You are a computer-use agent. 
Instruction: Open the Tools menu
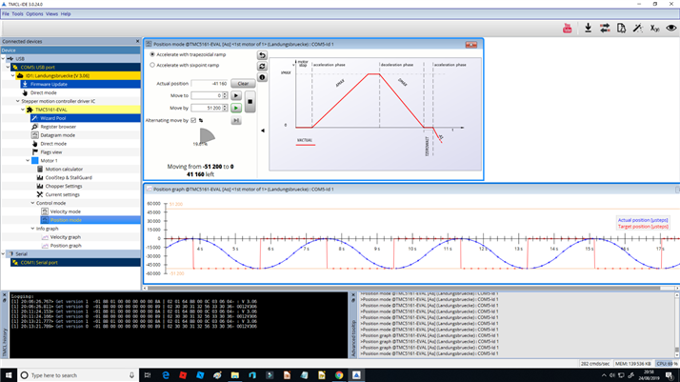pyautogui.click(x=18, y=14)
